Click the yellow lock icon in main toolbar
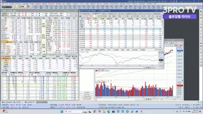 point(20,6)
